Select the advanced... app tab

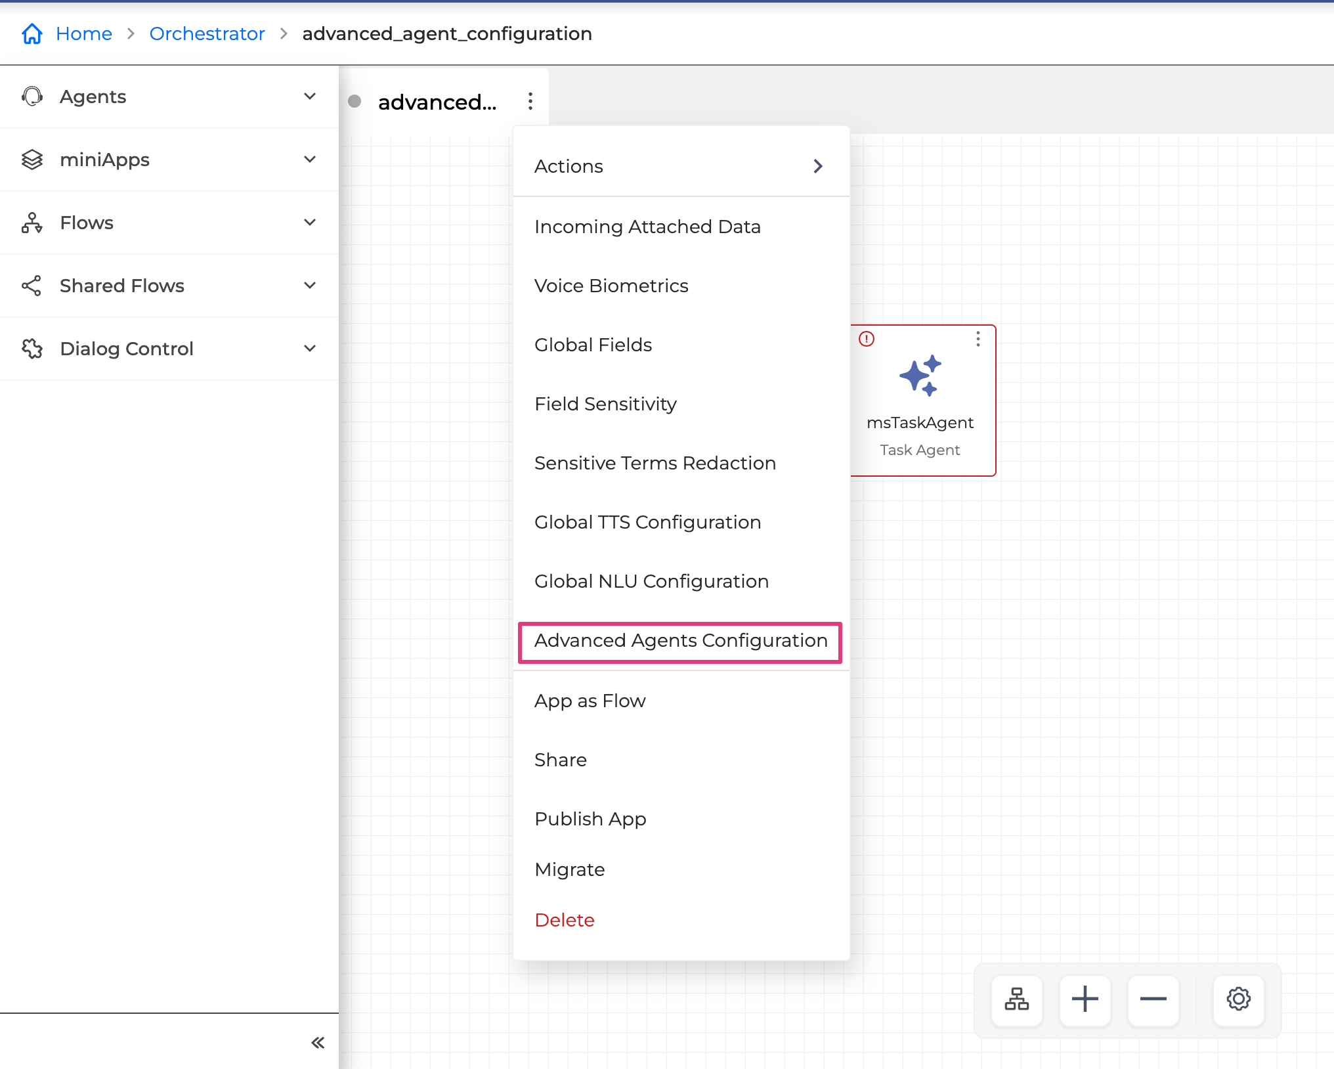pos(437,102)
